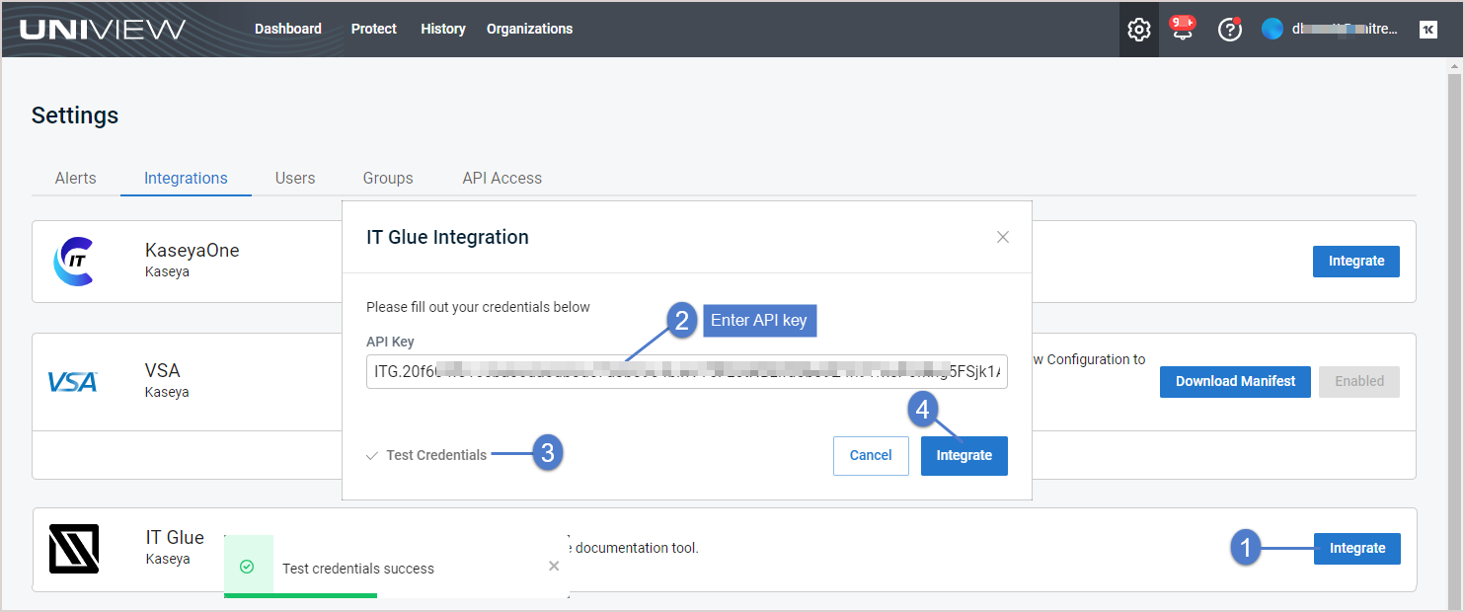The image size is (1465, 612).
Task: Select the Integrations tab
Action: pyautogui.click(x=186, y=178)
